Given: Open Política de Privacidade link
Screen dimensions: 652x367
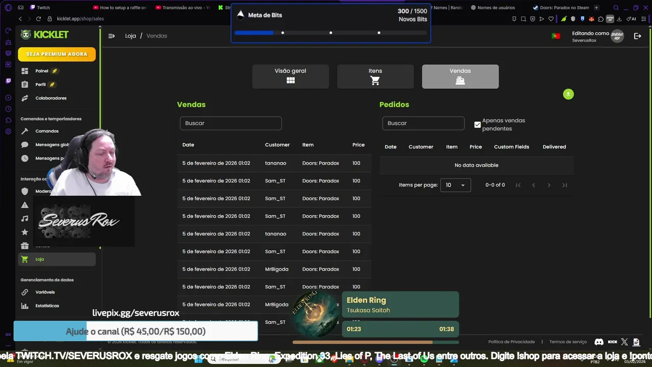Looking at the screenshot, I should click(x=511, y=342).
